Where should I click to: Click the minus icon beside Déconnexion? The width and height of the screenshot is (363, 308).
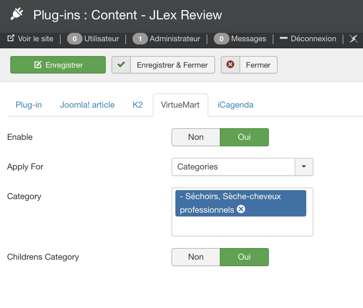pyautogui.click(x=283, y=38)
